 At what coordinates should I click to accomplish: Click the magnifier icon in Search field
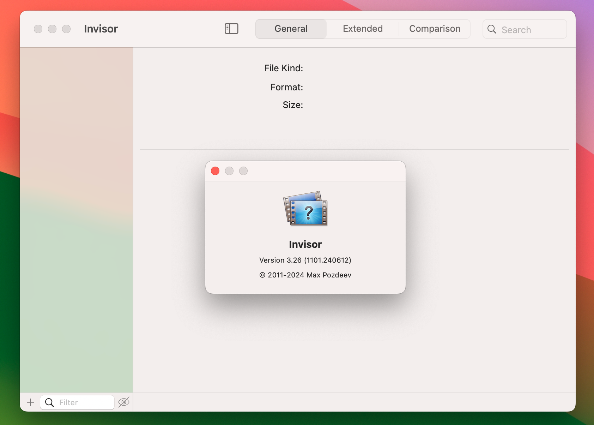[x=492, y=29]
